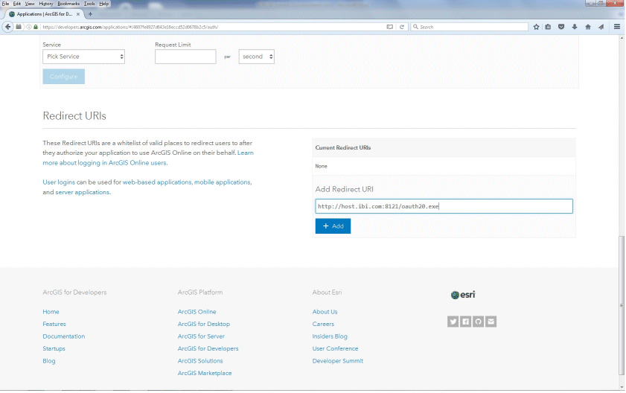Open ArcGIS for Desktop footer link
Screen dimensions: 626x393
click(x=204, y=324)
